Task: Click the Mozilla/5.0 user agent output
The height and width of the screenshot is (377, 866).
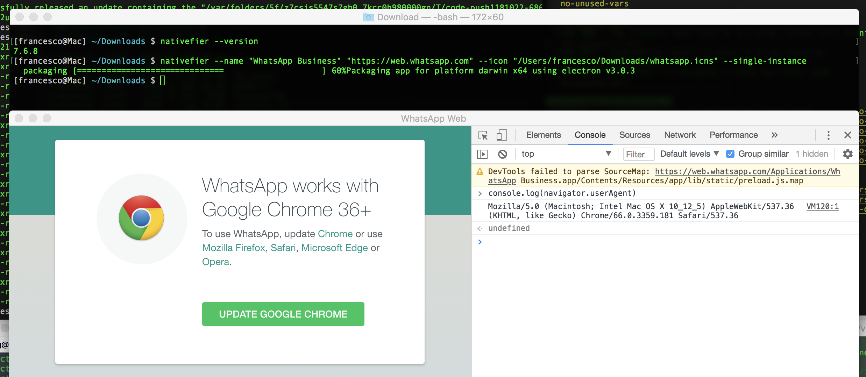Action: pyautogui.click(x=641, y=211)
